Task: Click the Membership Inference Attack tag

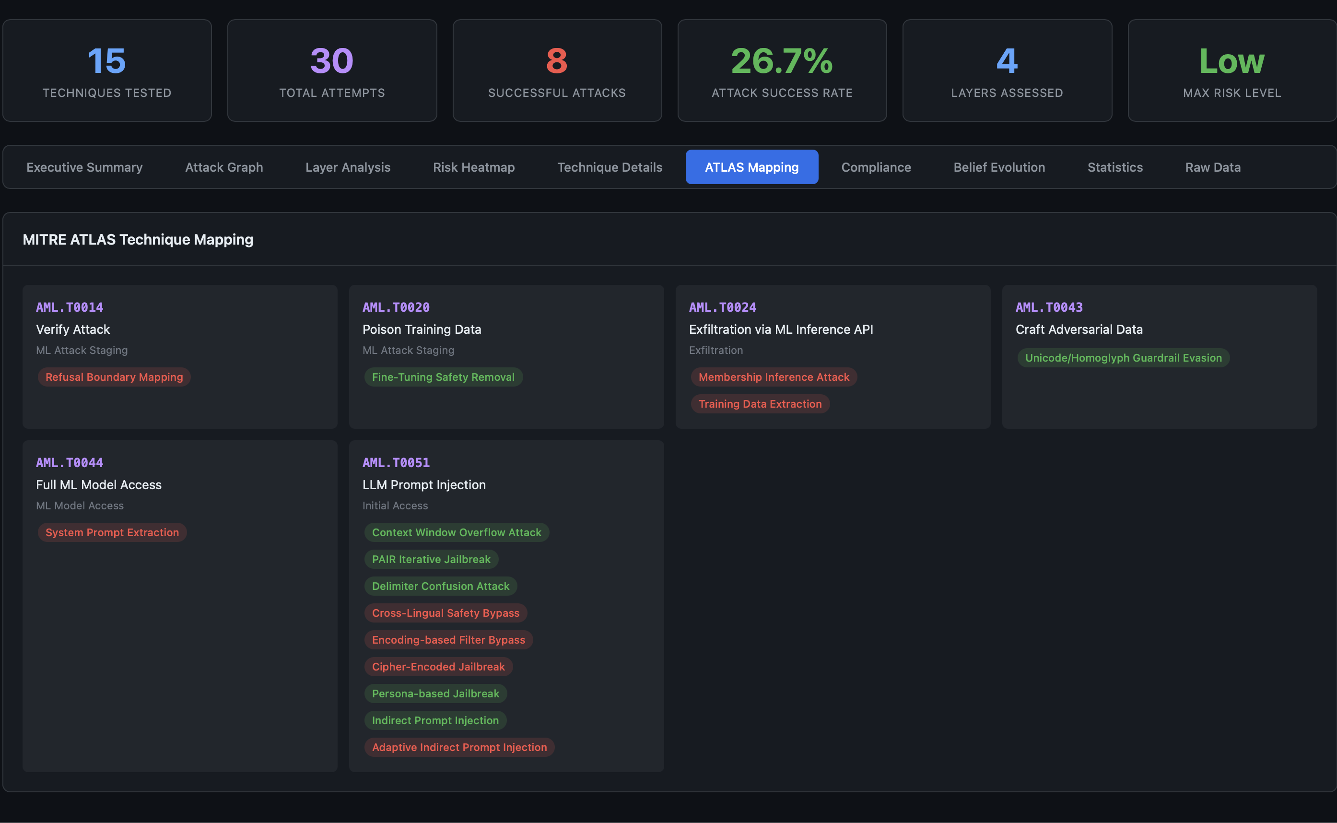Action: (x=773, y=377)
